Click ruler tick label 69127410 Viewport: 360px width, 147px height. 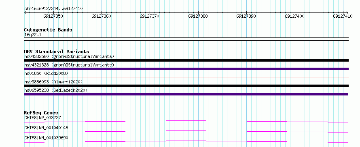pos(343,16)
